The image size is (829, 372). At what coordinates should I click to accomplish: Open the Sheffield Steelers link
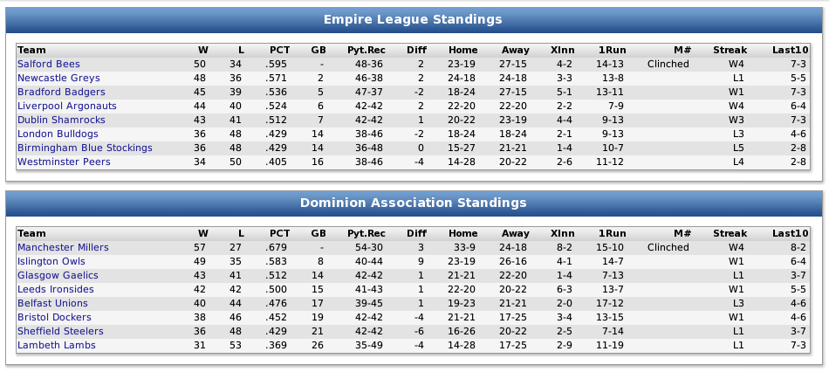coord(60,332)
